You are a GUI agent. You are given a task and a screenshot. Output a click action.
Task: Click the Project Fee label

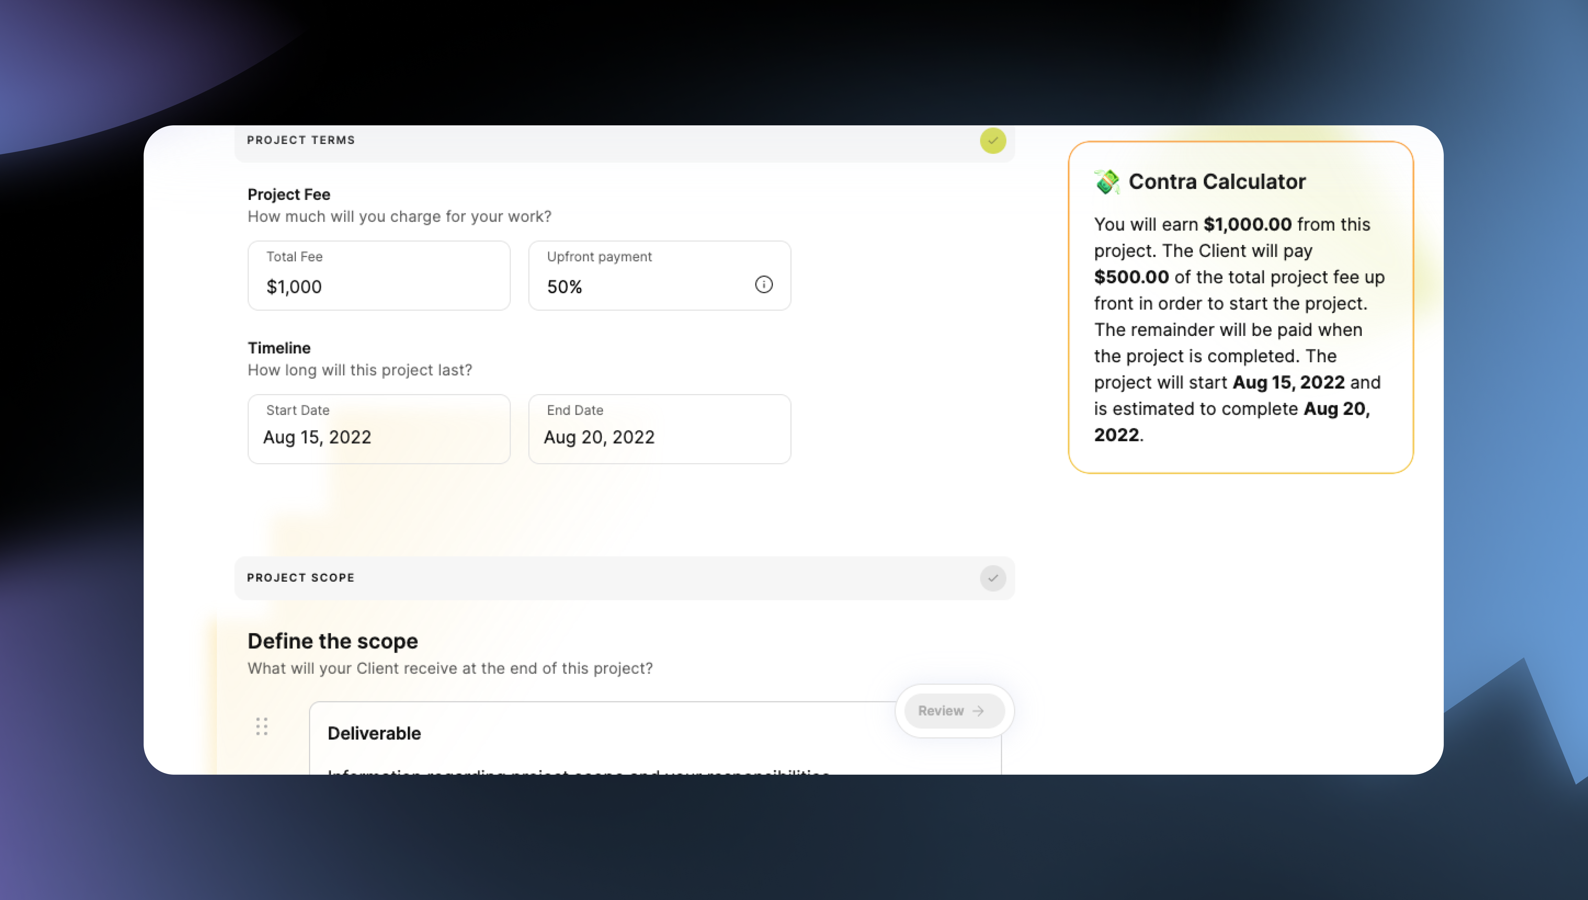pos(289,194)
